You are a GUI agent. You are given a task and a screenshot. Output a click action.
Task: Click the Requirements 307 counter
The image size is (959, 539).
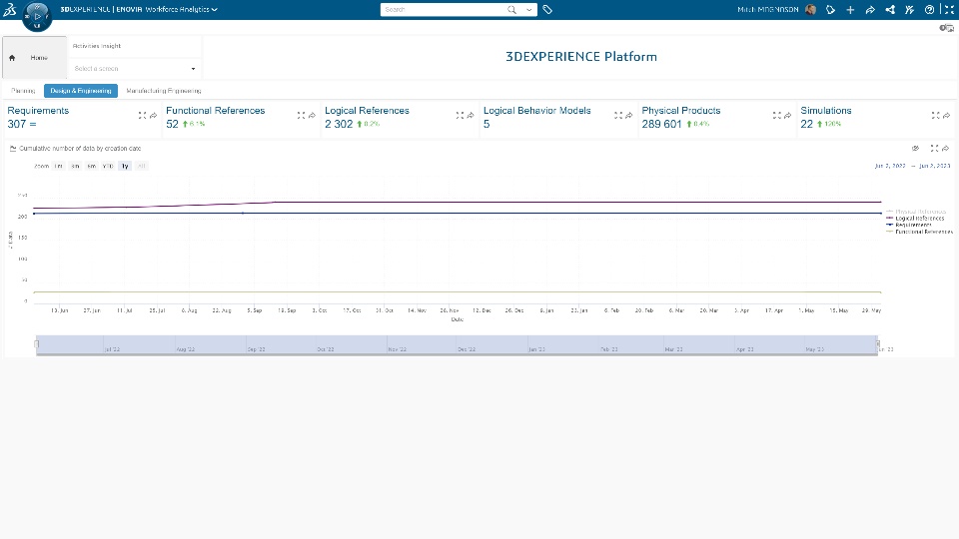point(22,124)
